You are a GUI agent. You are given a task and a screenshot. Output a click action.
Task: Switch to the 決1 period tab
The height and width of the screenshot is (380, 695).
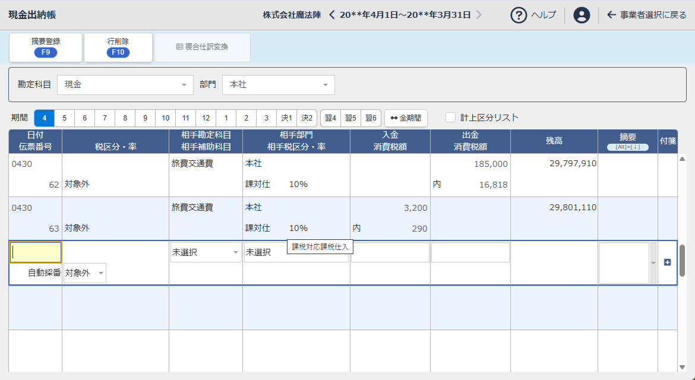286,118
